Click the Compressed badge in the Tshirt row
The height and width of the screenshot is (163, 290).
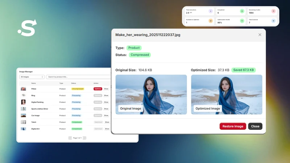click(77, 122)
